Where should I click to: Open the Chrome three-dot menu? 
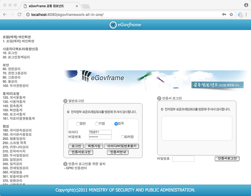pos(246,15)
